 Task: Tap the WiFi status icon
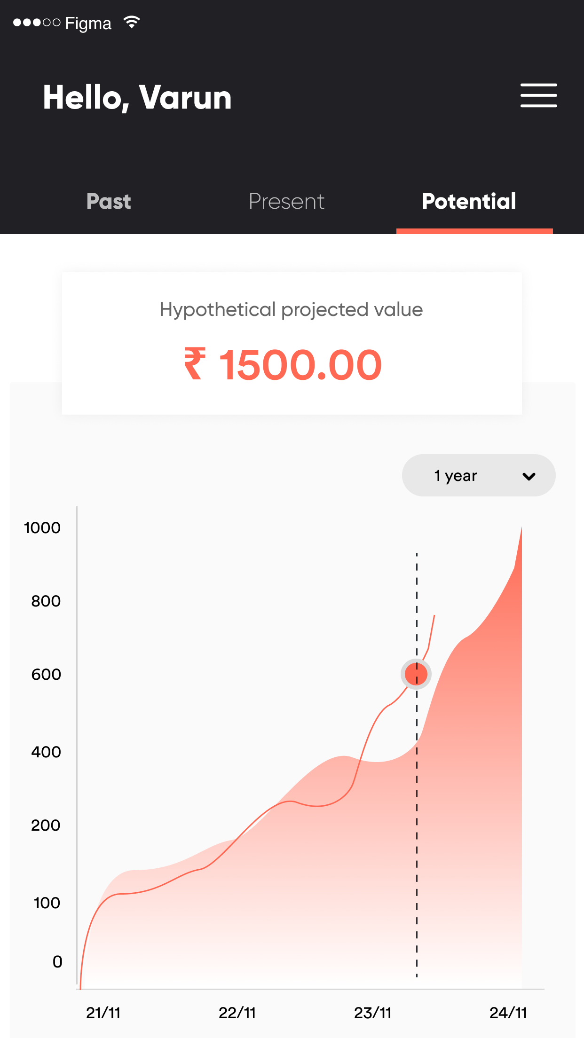pyautogui.click(x=132, y=22)
